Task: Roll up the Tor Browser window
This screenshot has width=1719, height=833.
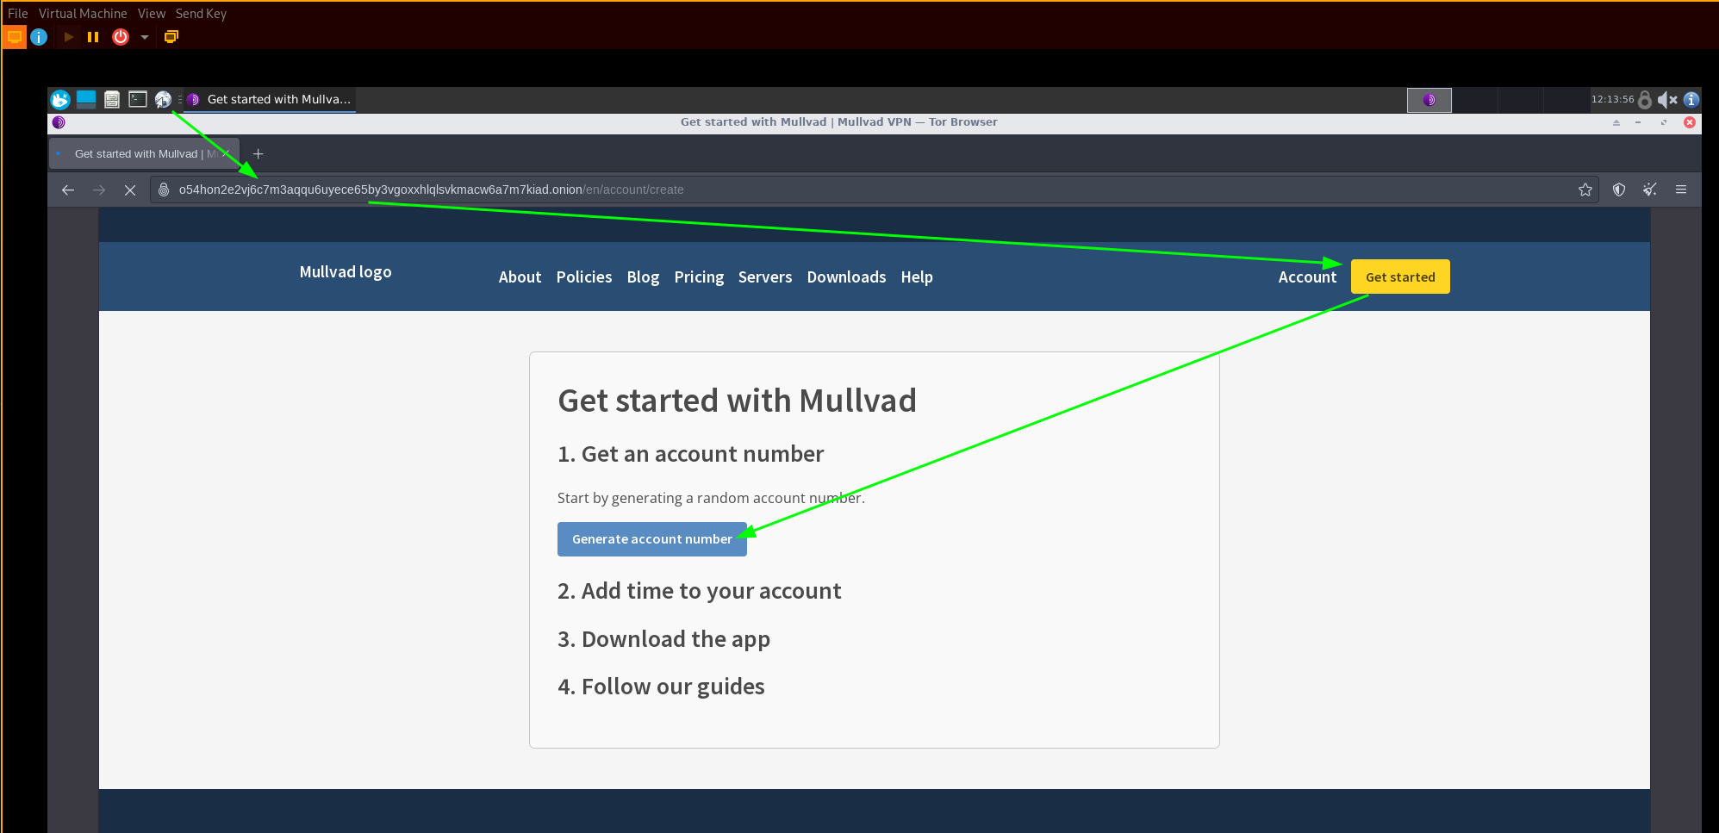Action: pos(1616,122)
